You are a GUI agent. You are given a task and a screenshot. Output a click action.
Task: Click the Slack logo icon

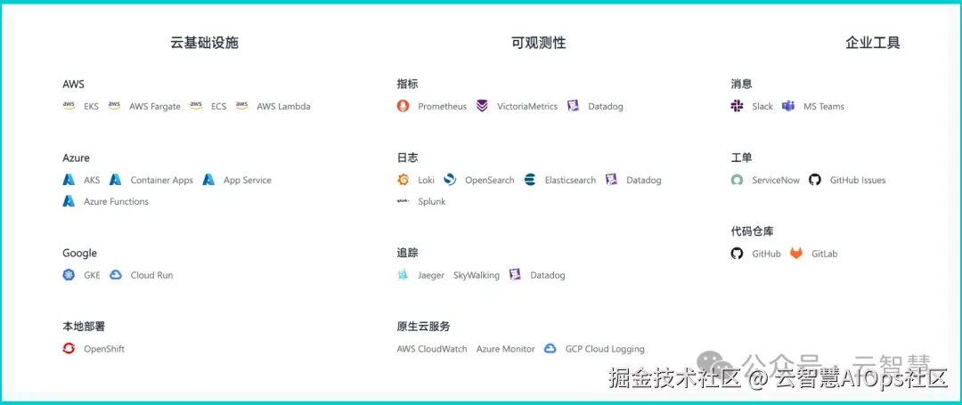[x=737, y=106]
